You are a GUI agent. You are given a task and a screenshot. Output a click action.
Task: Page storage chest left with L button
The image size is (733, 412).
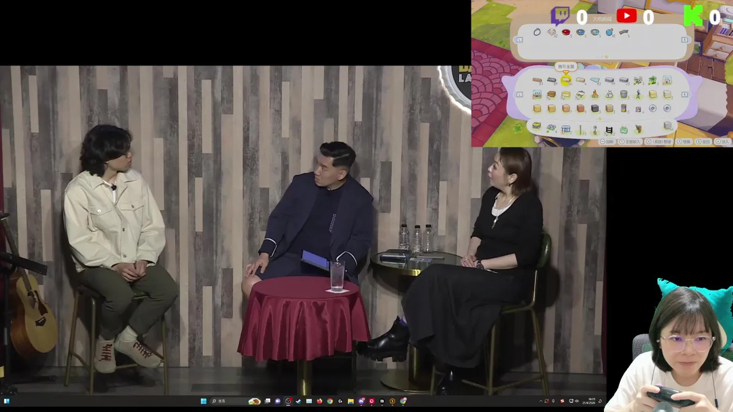pos(519,39)
